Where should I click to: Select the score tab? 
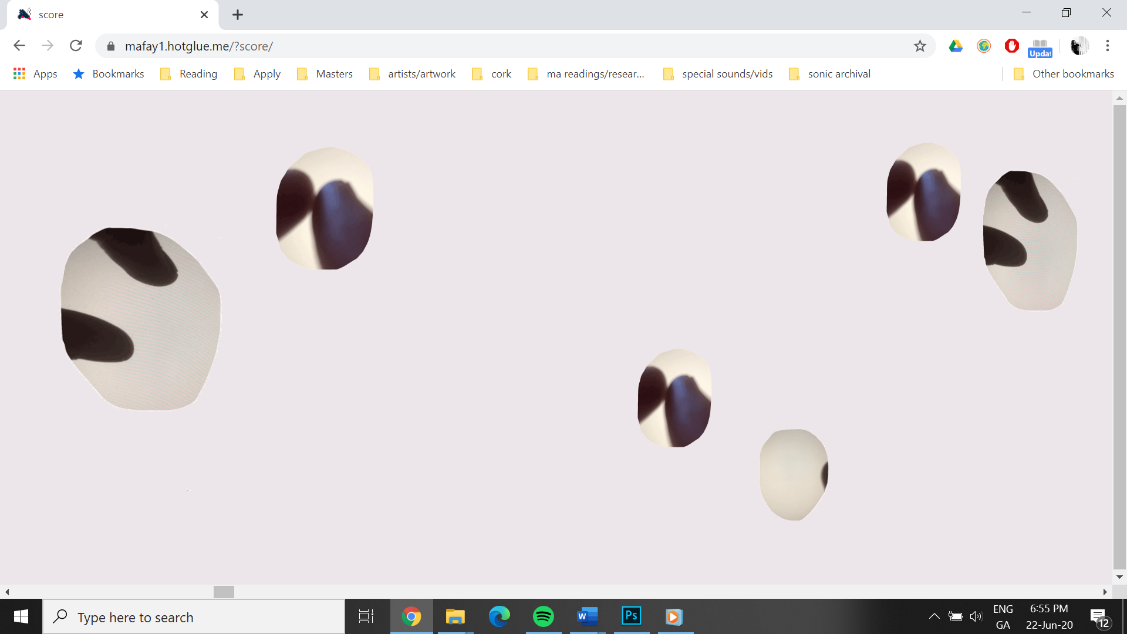pos(112,15)
